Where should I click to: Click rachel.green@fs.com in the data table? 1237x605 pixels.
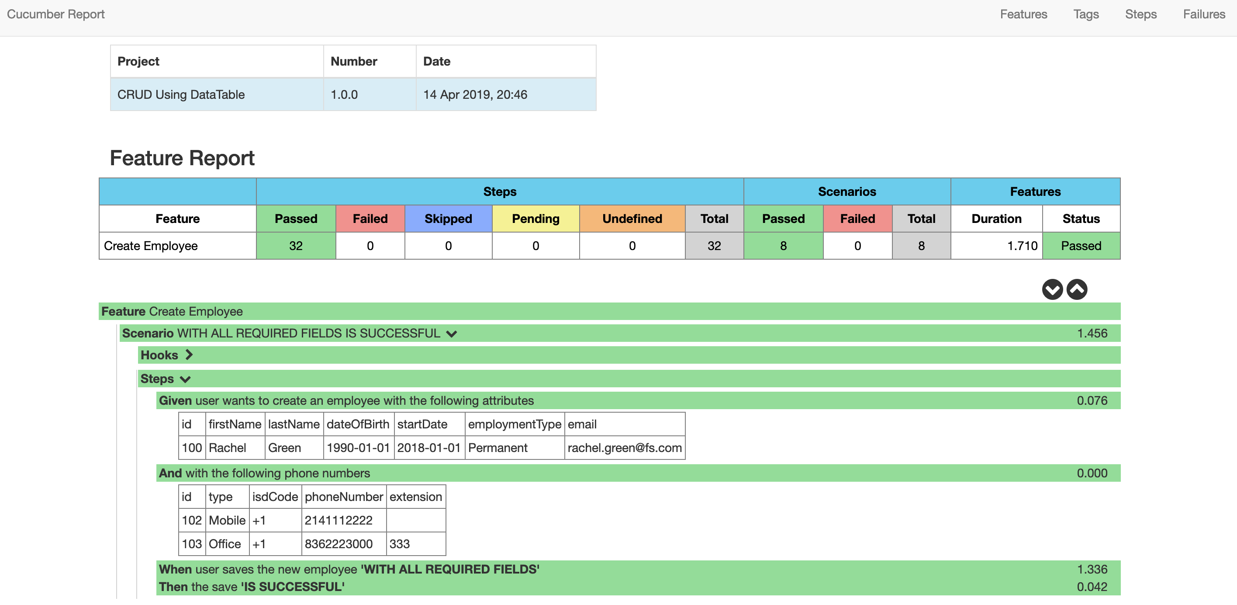[624, 448]
